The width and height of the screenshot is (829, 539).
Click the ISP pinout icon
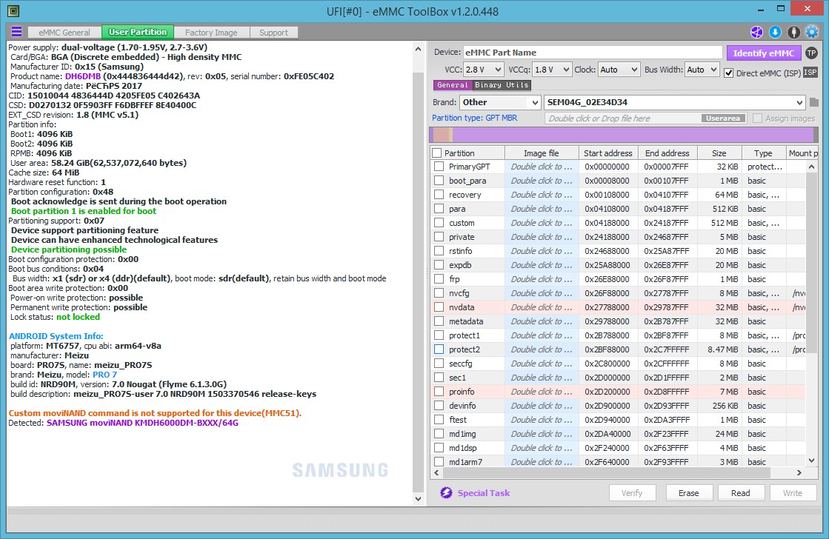[x=810, y=73]
